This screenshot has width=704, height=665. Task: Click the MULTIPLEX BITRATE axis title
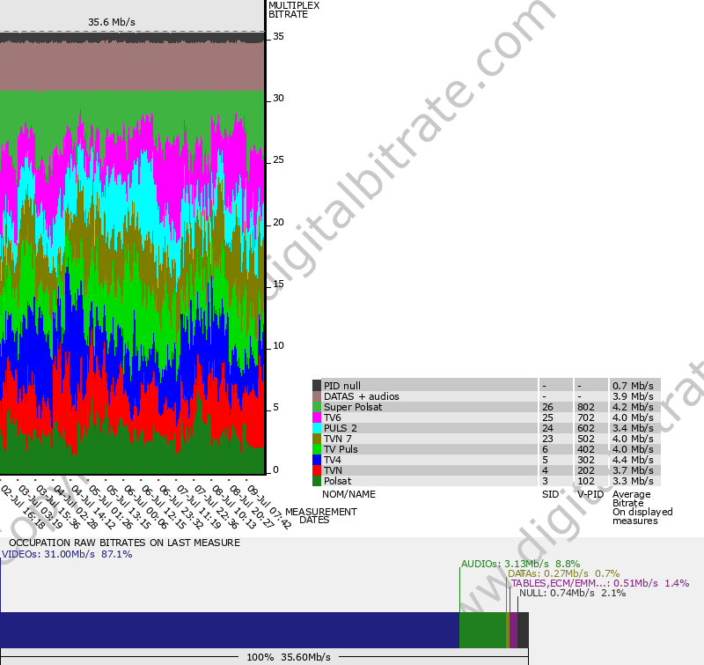[294, 10]
